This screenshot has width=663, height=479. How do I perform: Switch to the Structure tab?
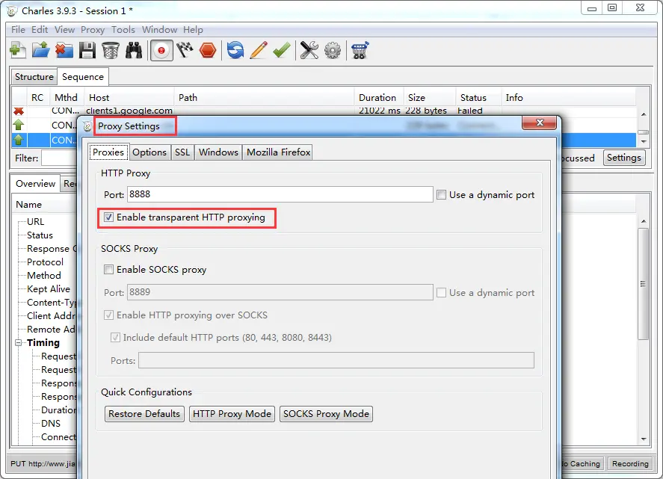tap(34, 77)
